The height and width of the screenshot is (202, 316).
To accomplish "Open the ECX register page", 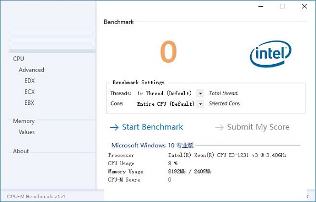I will tap(29, 92).
